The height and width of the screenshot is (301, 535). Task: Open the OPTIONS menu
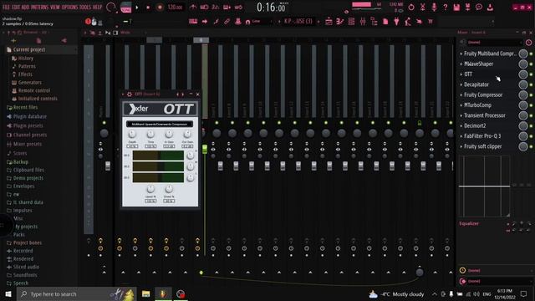pos(70,7)
